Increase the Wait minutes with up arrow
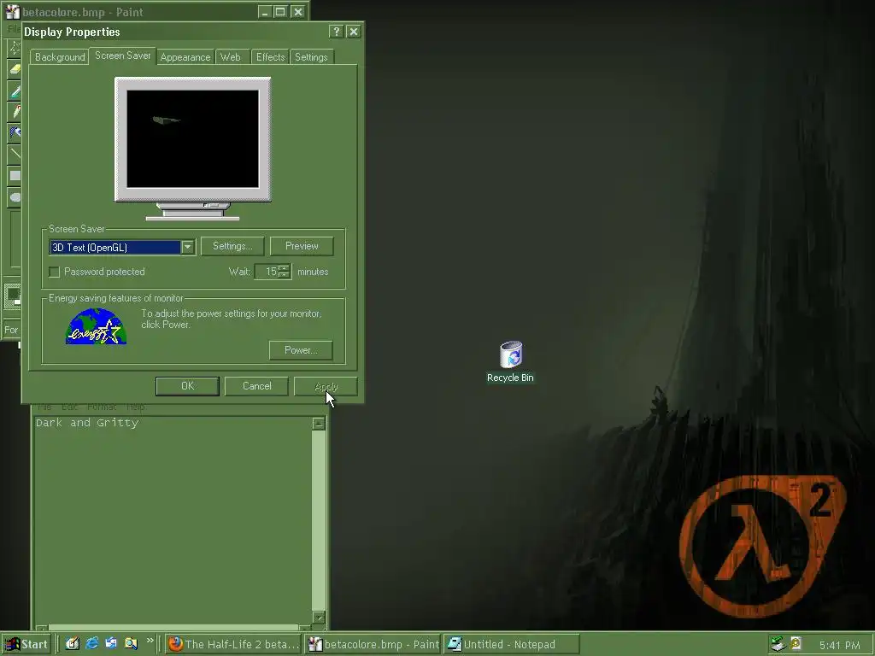875x656 pixels. 284,268
